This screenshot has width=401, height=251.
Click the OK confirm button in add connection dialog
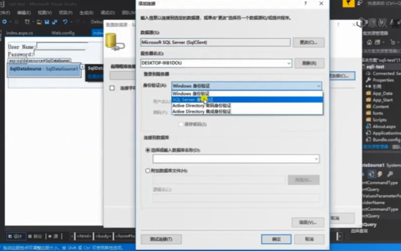click(276, 239)
